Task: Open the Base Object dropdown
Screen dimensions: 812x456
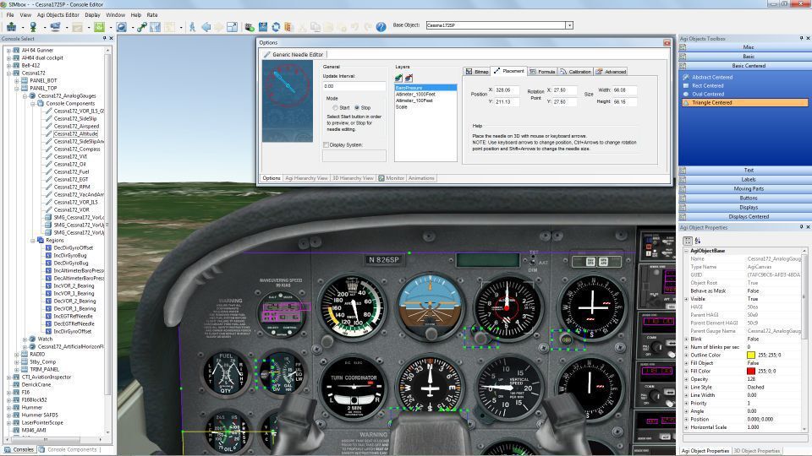Action: point(569,25)
